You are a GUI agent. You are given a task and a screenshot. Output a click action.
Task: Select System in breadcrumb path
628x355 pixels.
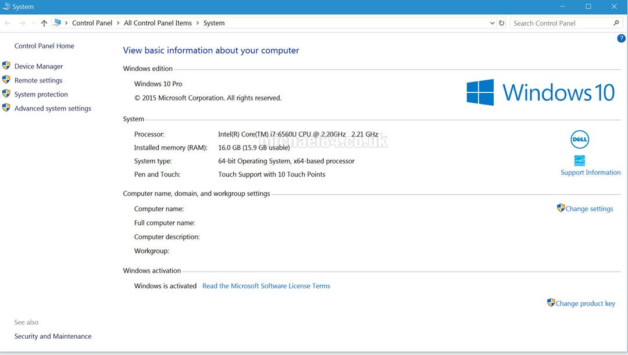[214, 23]
